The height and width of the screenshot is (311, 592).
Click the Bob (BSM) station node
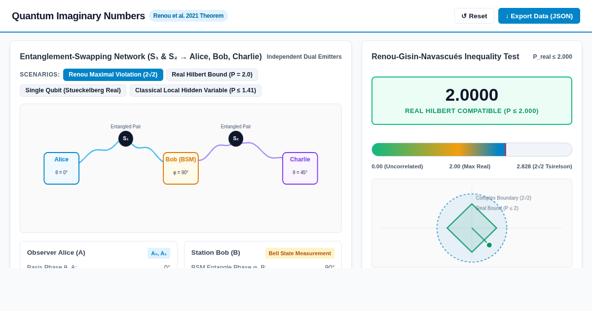(181, 168)
